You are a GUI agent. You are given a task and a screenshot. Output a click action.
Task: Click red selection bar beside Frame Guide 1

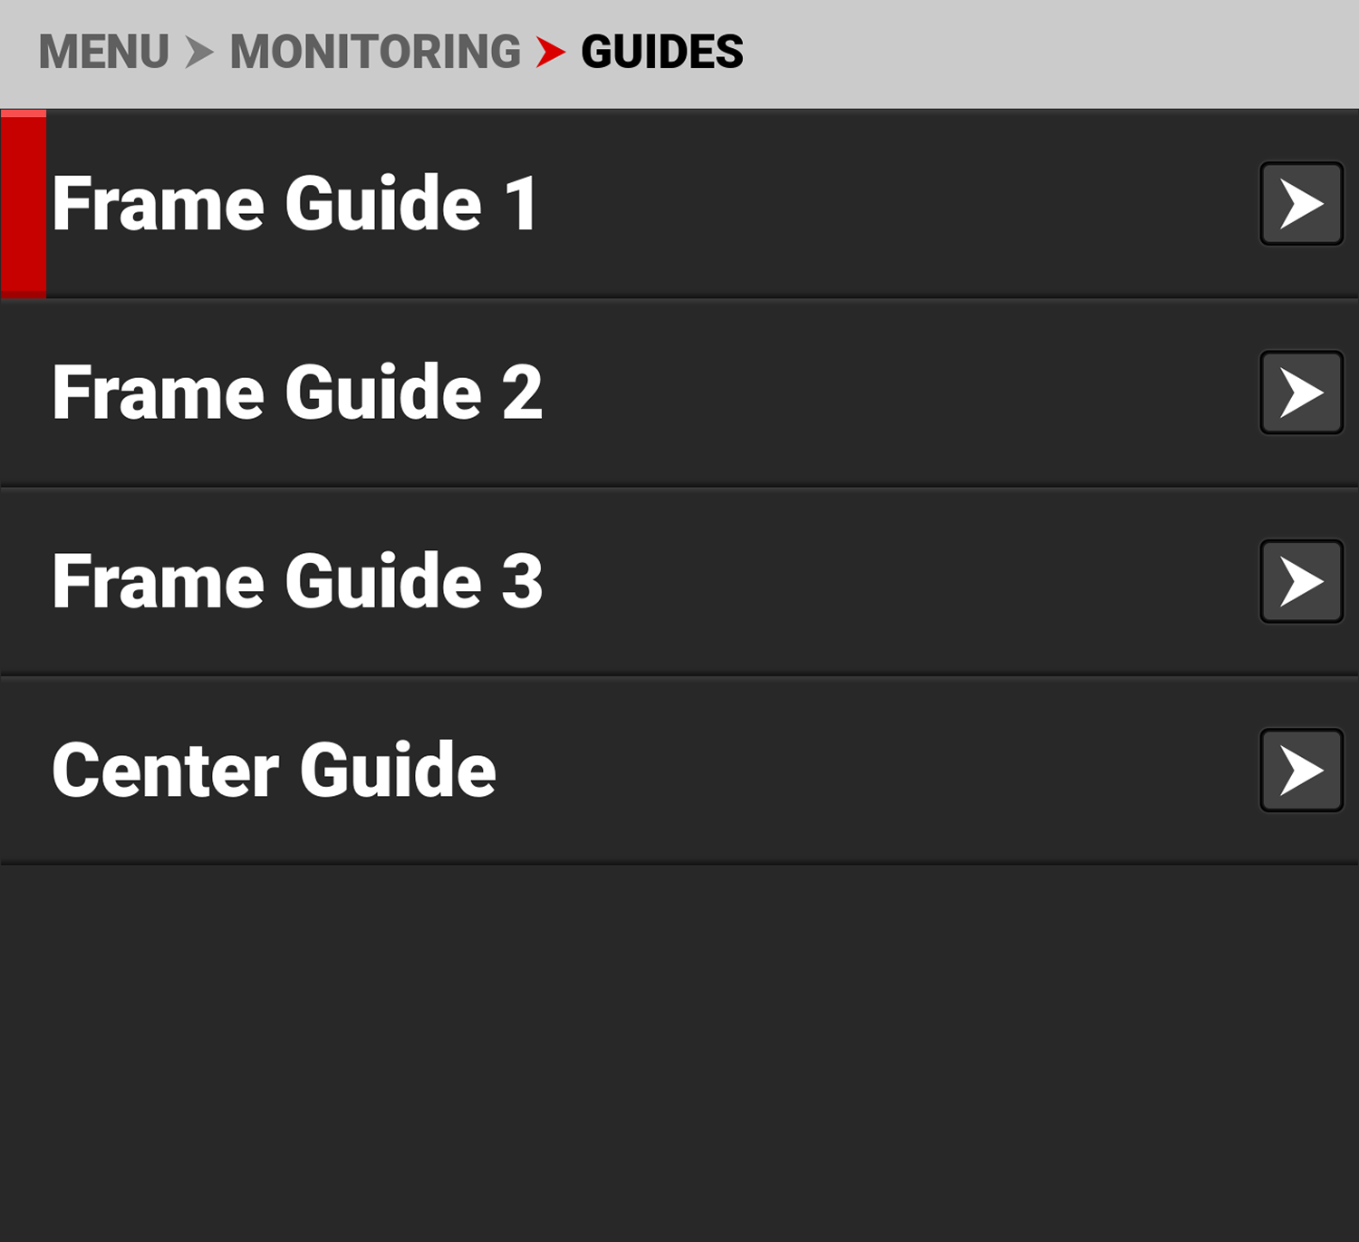[24, 204]
